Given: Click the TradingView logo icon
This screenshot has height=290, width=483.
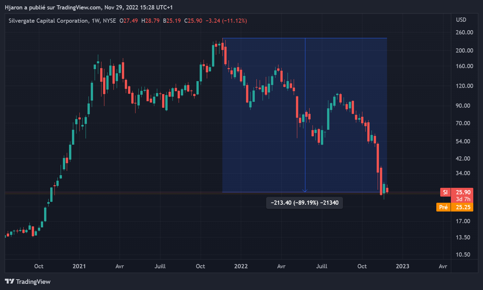Looking at the screenshot, I should coord(9,281).
